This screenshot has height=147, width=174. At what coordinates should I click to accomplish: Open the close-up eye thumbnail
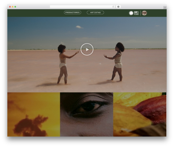click(87, 114)
